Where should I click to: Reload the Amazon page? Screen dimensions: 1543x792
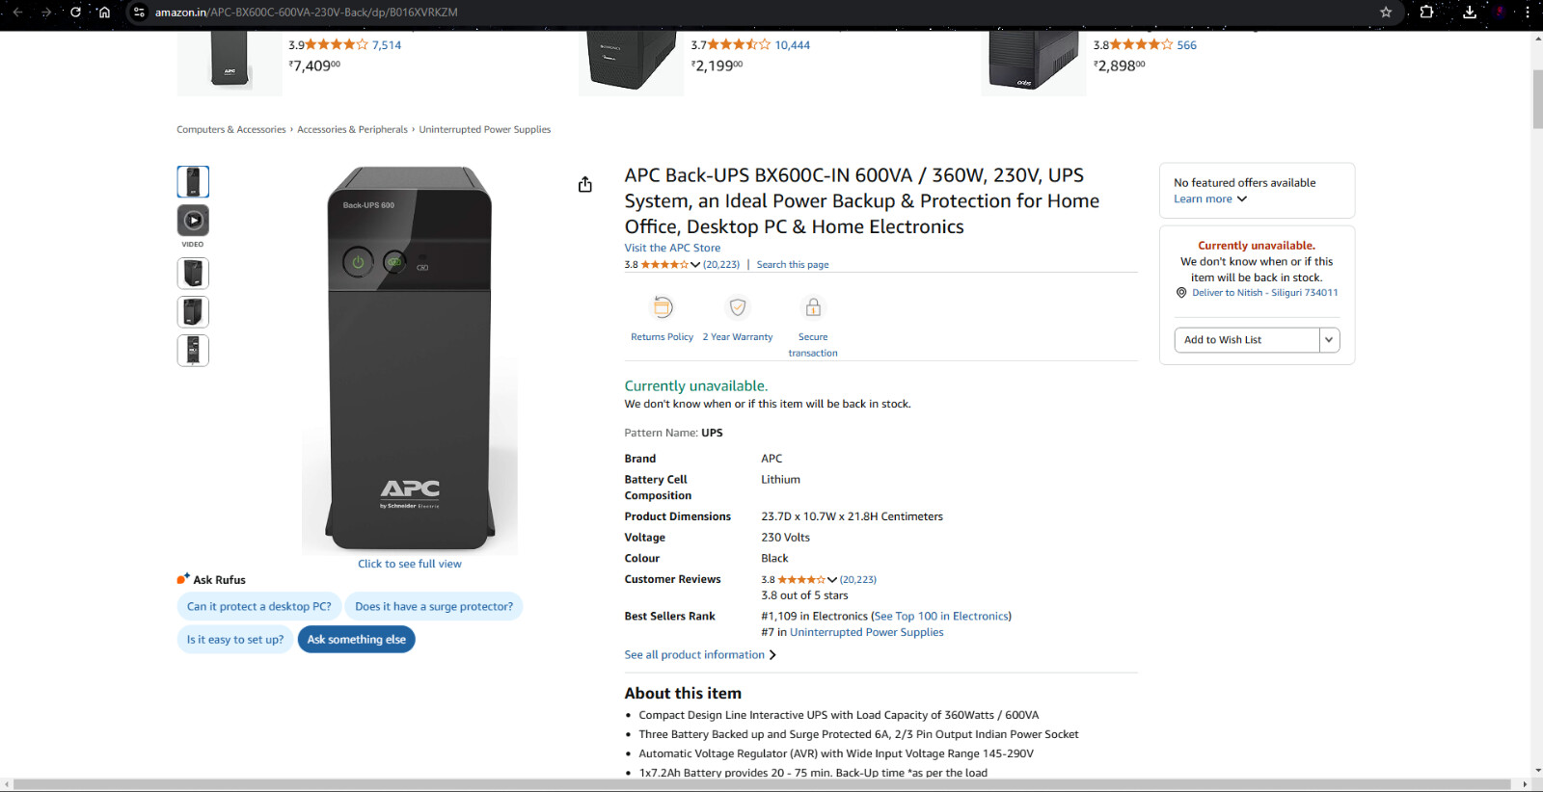click(75, 13)
